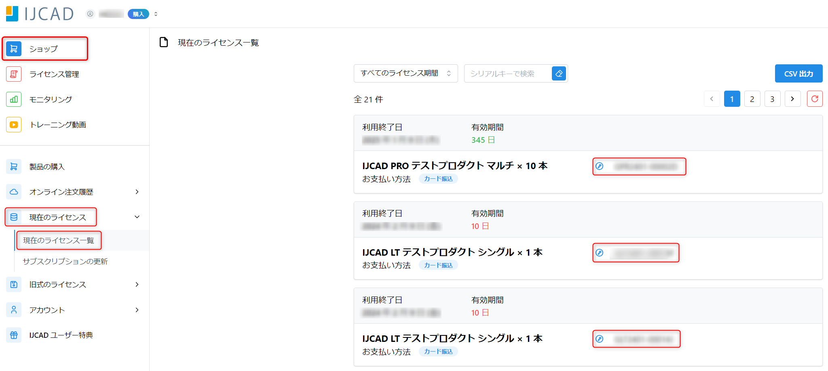This screenshot has width=828, height=371.
Task: Collapse the 現在のライセンス chevron
Action: coord(137,217)
